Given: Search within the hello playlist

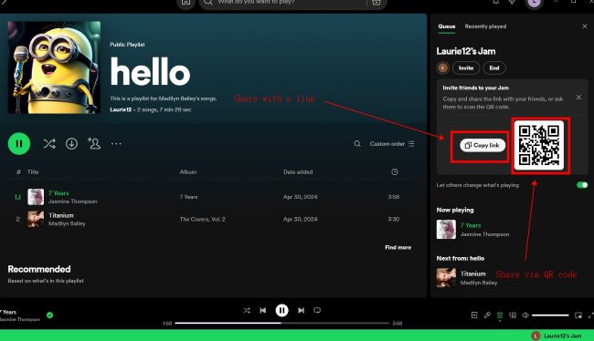Looking at the screenshot, I should coord(357,144).
